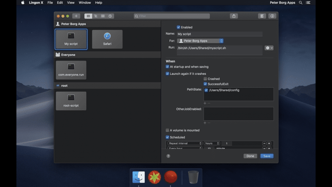Open the Window menu
The image size is (332, 187).
[85, 3]
